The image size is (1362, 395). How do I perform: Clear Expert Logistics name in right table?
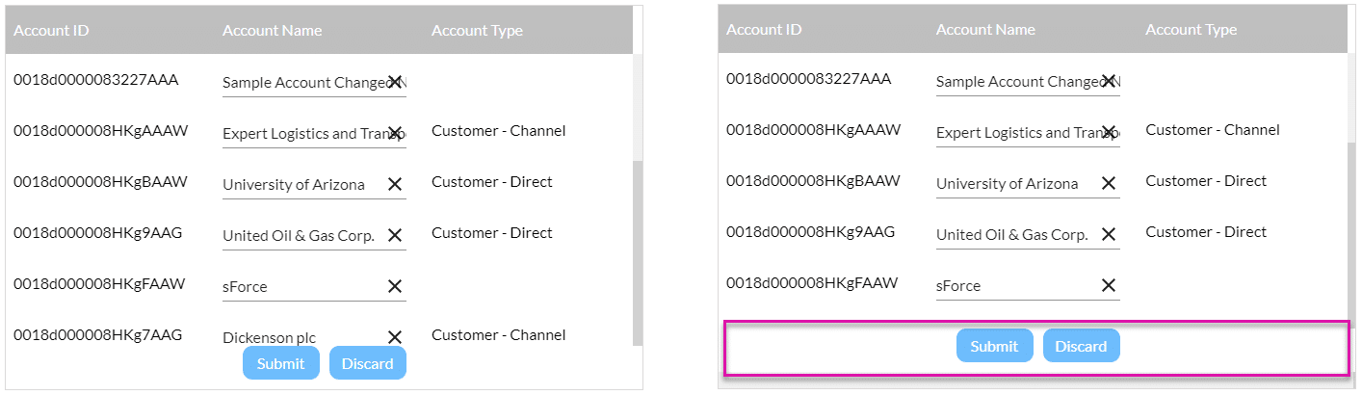click(1109, 132)
